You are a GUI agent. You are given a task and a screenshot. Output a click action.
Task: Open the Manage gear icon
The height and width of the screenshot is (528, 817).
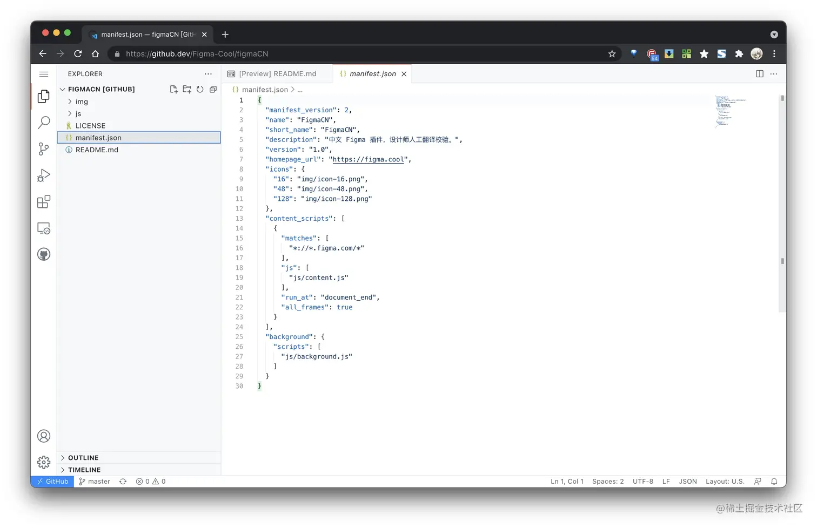(44, 462)
